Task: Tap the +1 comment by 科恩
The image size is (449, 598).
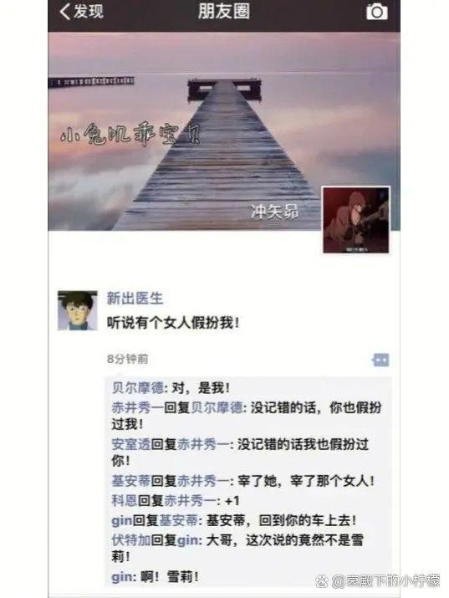Action: [232, 501]
